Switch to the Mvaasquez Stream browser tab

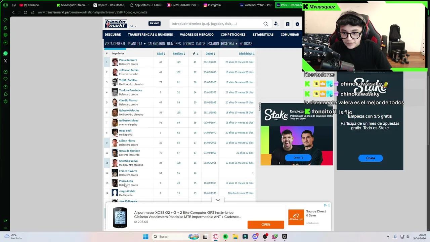72,5
